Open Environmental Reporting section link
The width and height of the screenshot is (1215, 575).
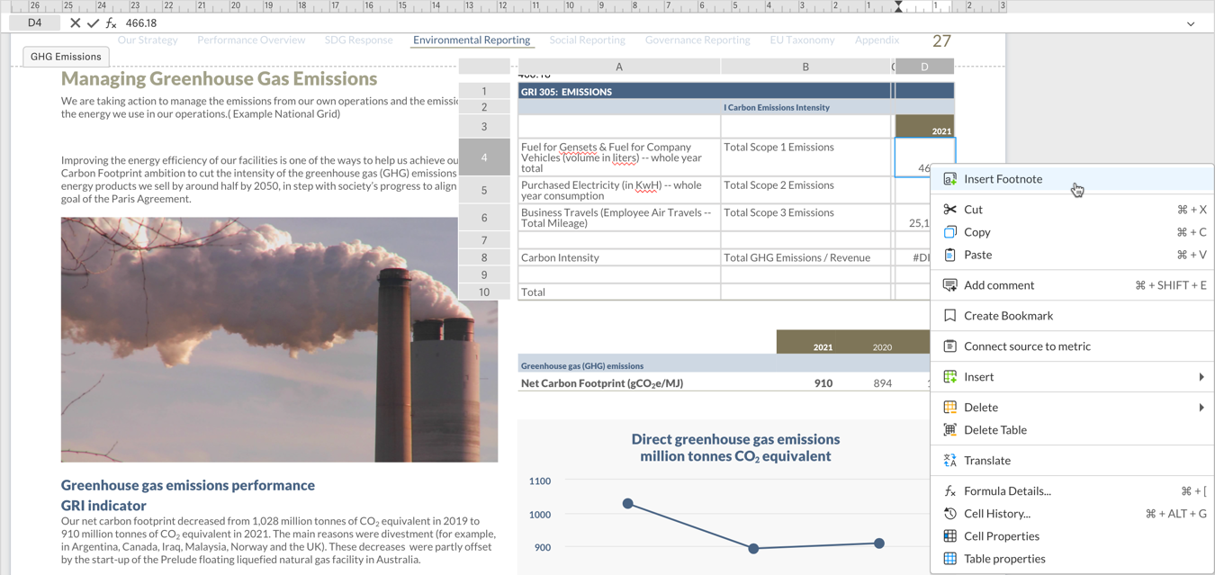[472, 40]
